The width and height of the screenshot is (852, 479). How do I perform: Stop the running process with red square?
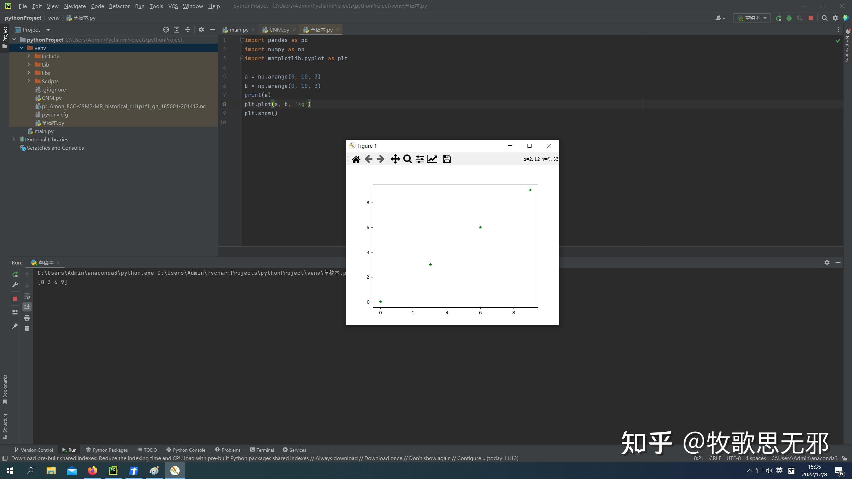pos(15,298)
